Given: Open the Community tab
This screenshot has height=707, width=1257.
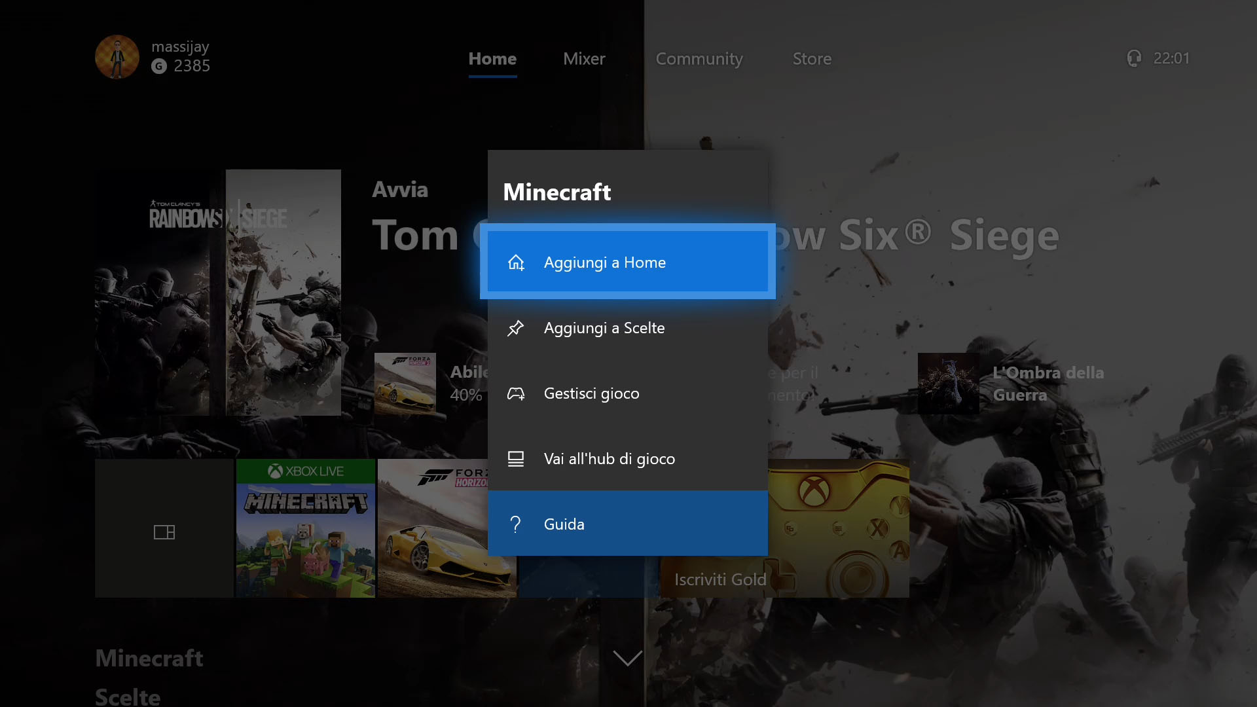Looking at the screenshot, I should 699,59.
